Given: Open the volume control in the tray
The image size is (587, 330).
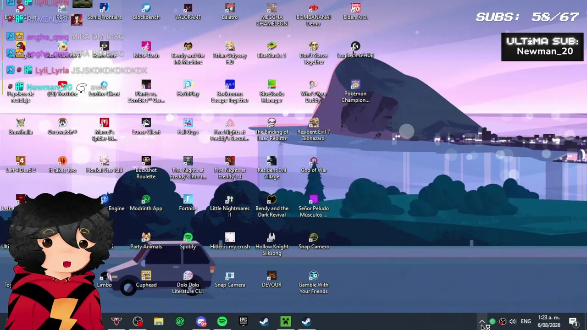Looking at the screenshot, I should pos(513,322).
